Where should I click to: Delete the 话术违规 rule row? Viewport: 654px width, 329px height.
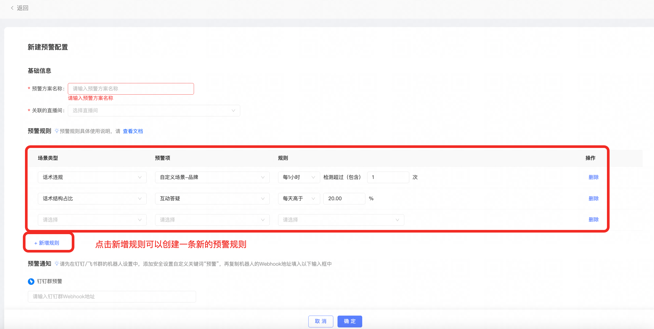593,177
